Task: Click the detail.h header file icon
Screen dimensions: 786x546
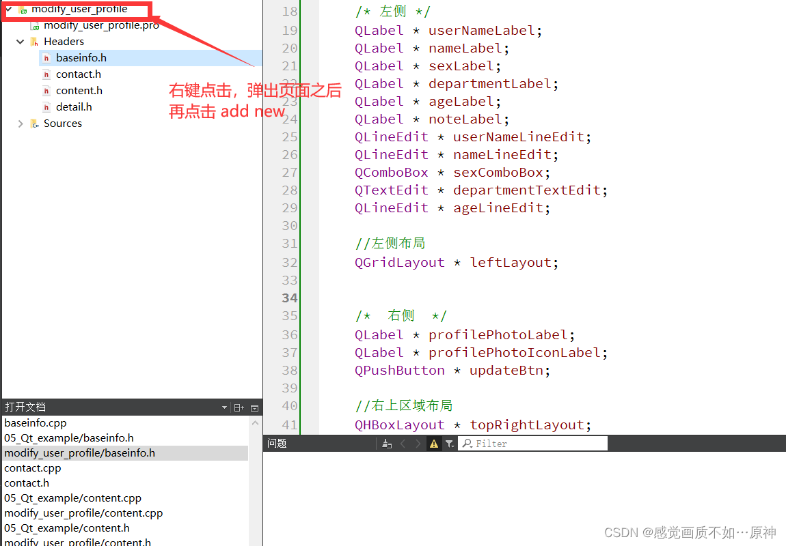Action: (x=46, y=107)
